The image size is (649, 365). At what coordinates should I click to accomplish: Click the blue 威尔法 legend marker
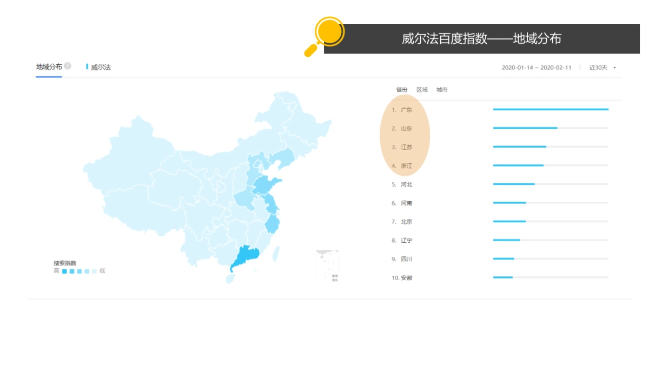point(87,67)
